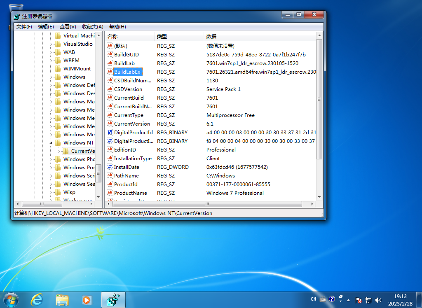Click the tree pane vertical scrollbar thumb
The height and width of the screenshot is (308, 422).
98,173
